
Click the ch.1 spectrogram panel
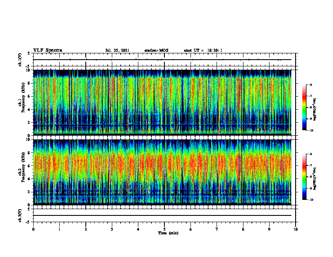point(162,102)
